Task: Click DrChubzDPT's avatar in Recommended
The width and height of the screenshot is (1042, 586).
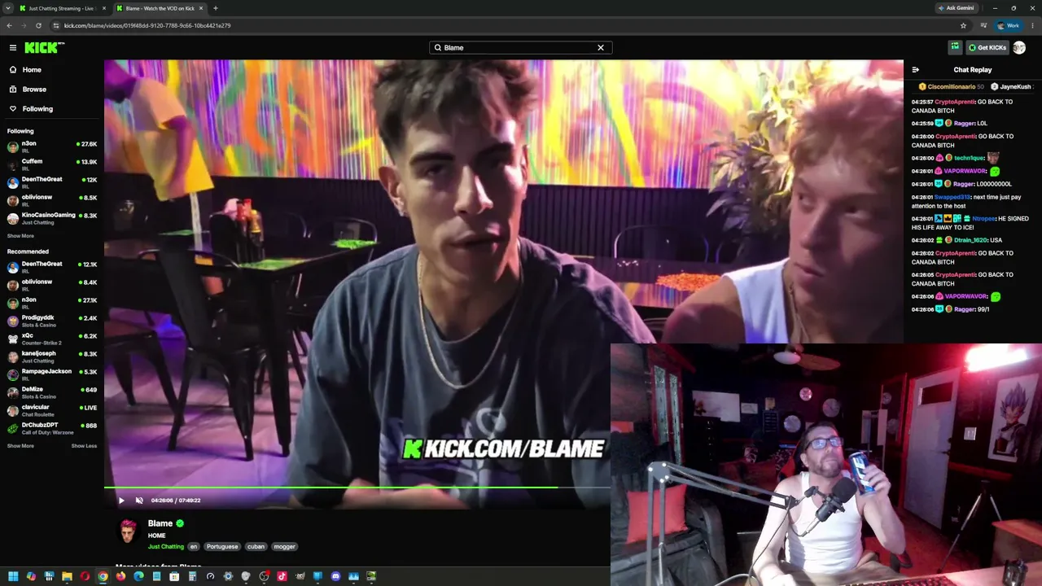Action: [13, 428]
